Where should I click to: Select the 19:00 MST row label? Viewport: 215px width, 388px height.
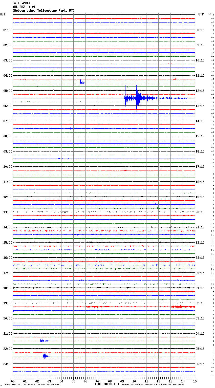(8, 303)
